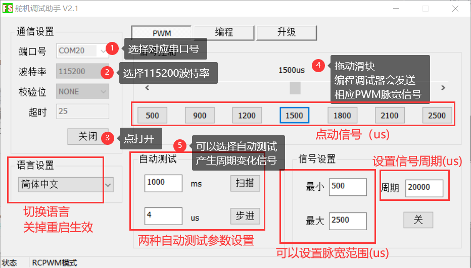Click the 扫描 auto test button
Image resolution: width=471 pixels, height=268 pixels.
pyautogui.click(x=245, y=183)
